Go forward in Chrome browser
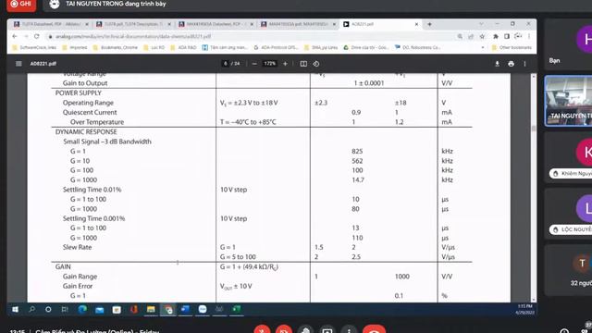Image resolution: width=592 pixels, height=333 pixels. pyautogui.click(x=26, y=36)
